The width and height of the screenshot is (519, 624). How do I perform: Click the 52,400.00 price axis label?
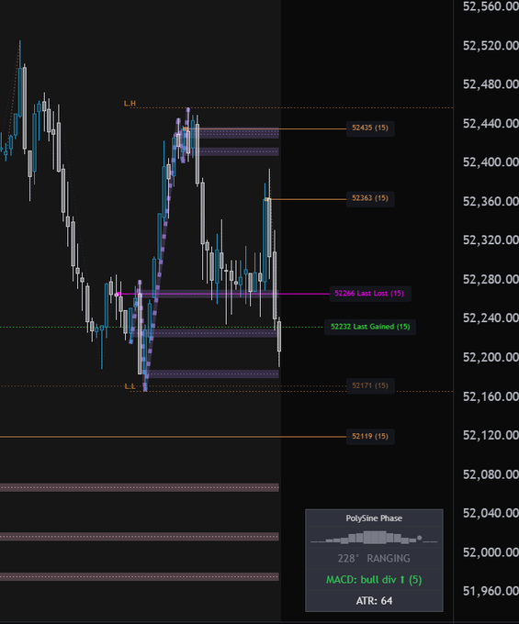click(491, 162)
